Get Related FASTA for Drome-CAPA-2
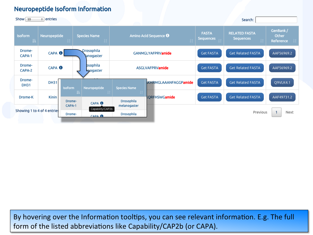The width and height of the screenshot is (313, 235). 245,68
